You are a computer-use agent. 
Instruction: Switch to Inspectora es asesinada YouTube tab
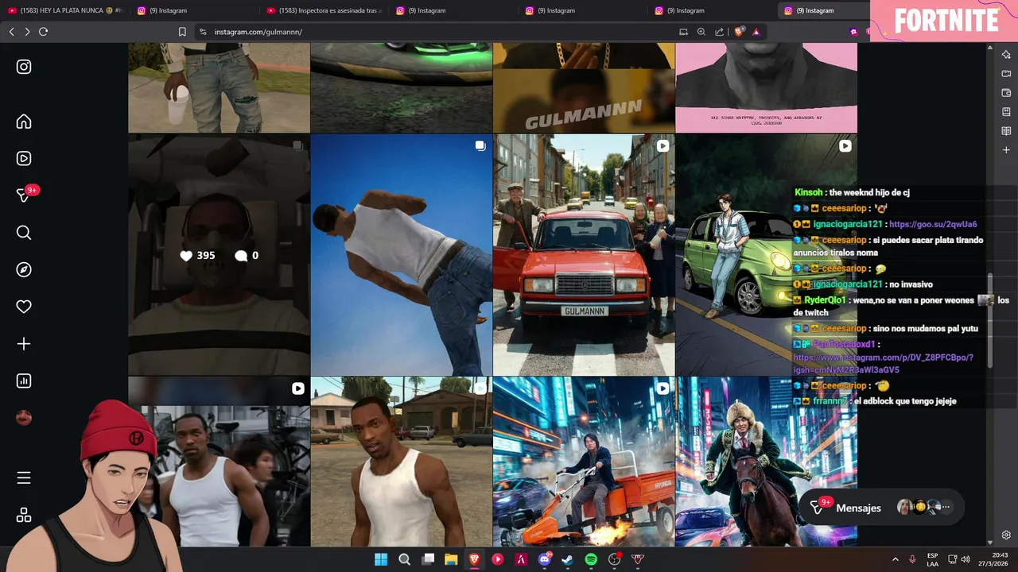click(x=324, y=10)
